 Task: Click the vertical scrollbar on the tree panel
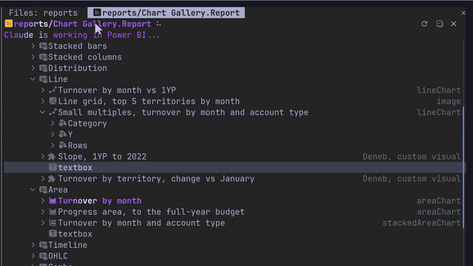pyautogui.click(x=464, y=167)
